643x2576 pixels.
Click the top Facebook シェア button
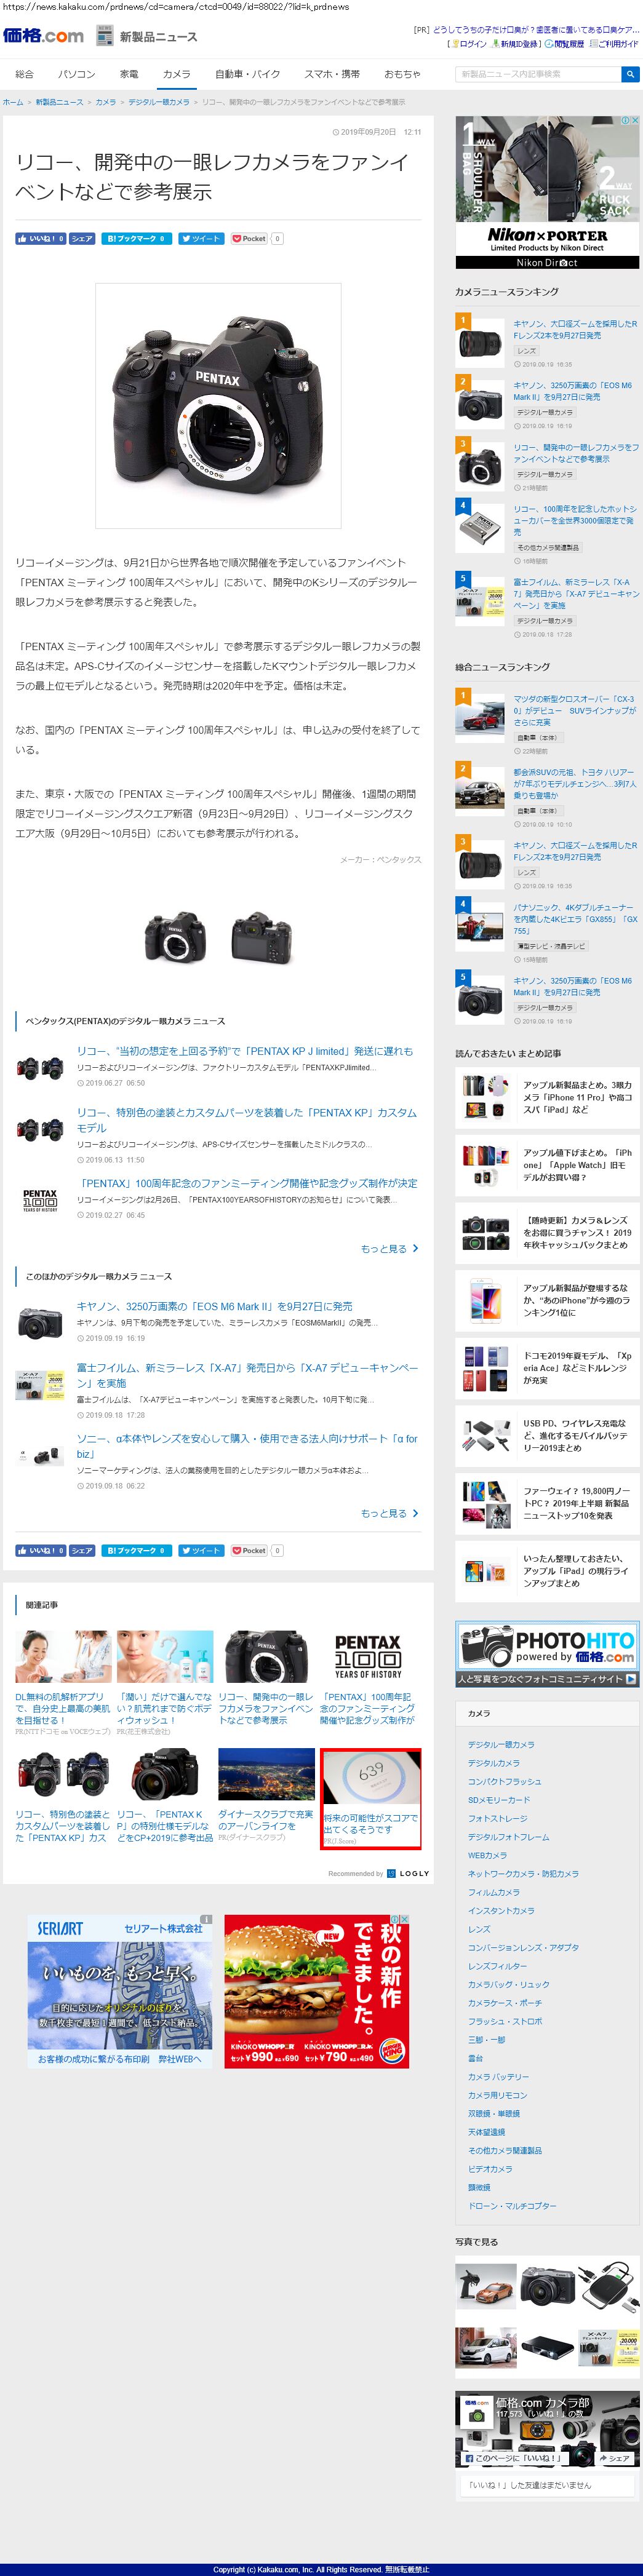pos(82,239)
